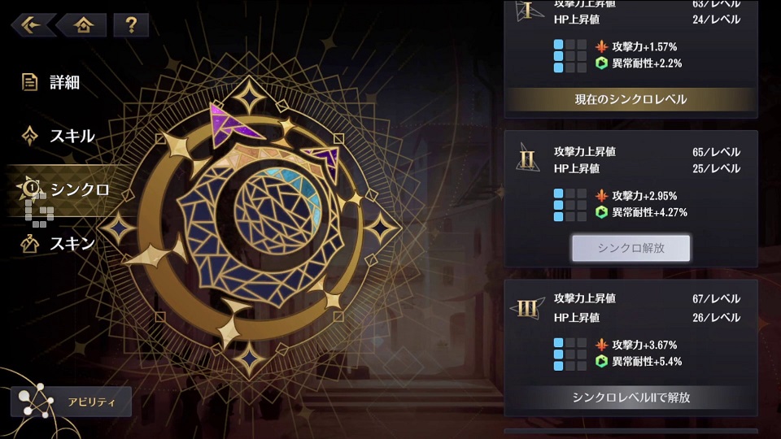The width and height of the screenshot is (781, 439).
Task: Click the Roman numeral III emblem
Action: click(x=527, y=309)
